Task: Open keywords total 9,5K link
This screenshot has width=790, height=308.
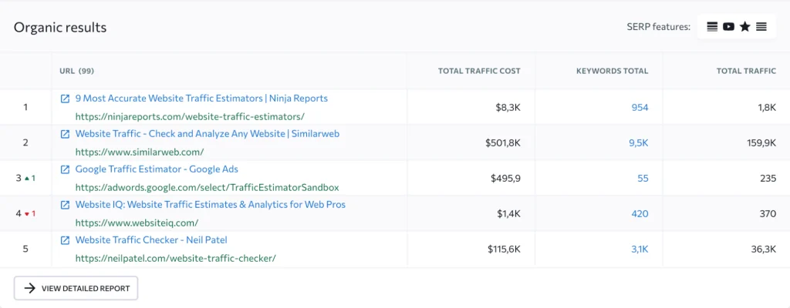Action: pyautogui.click(x=638, y=143)
